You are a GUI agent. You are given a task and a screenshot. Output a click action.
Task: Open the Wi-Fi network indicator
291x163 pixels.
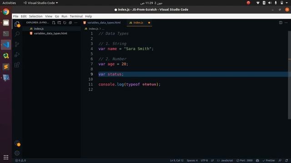(258, 3)
